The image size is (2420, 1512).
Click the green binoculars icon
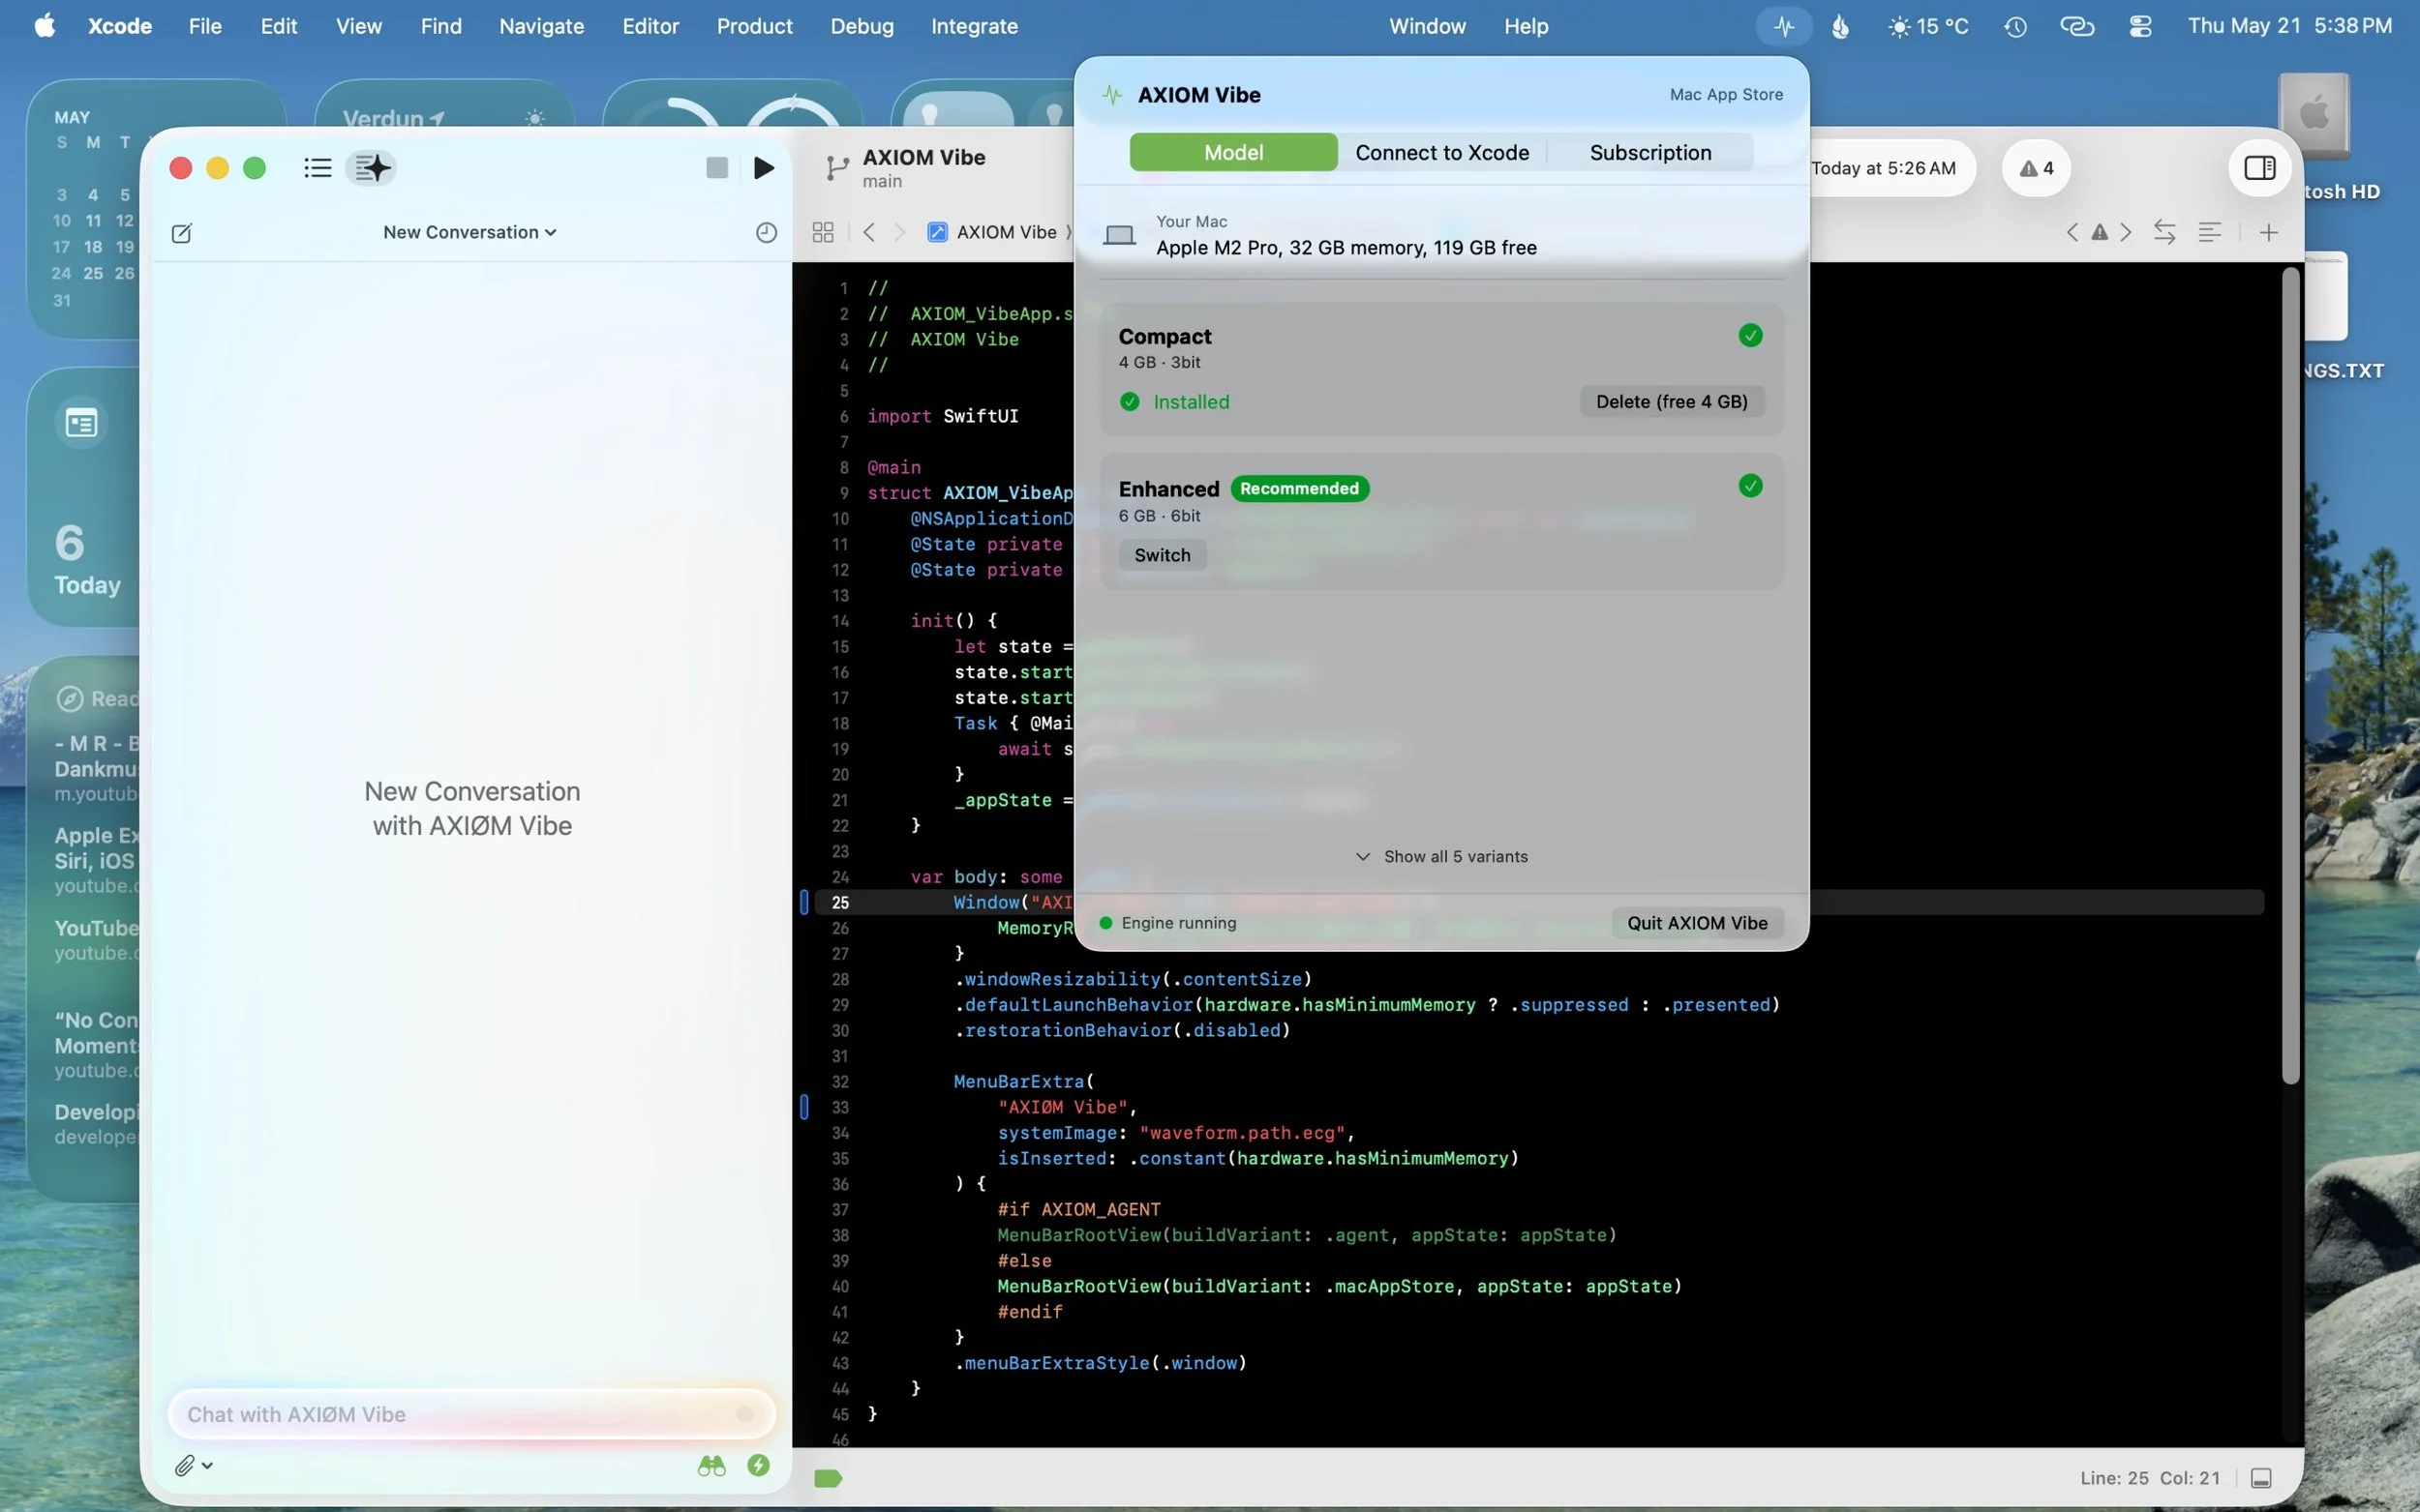(711, 1465)
